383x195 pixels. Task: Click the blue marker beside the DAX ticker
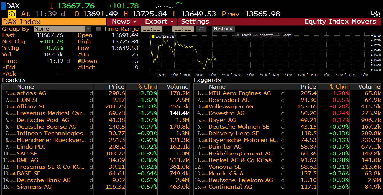3,6
